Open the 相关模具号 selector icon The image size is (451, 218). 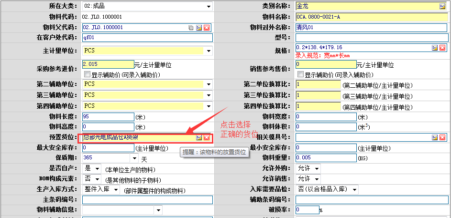point(435,138)
